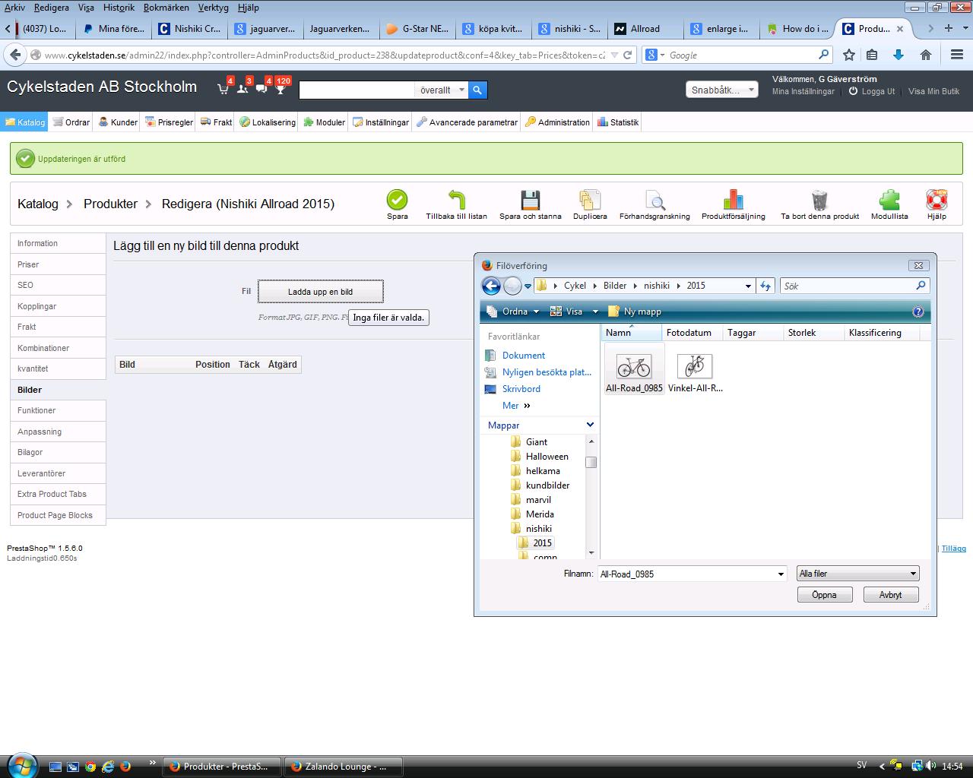Image resolution: width=973 pixels, height=778 pixels.
Task: Open the Kunder menu tab
Action: click(x=118, y=122)
